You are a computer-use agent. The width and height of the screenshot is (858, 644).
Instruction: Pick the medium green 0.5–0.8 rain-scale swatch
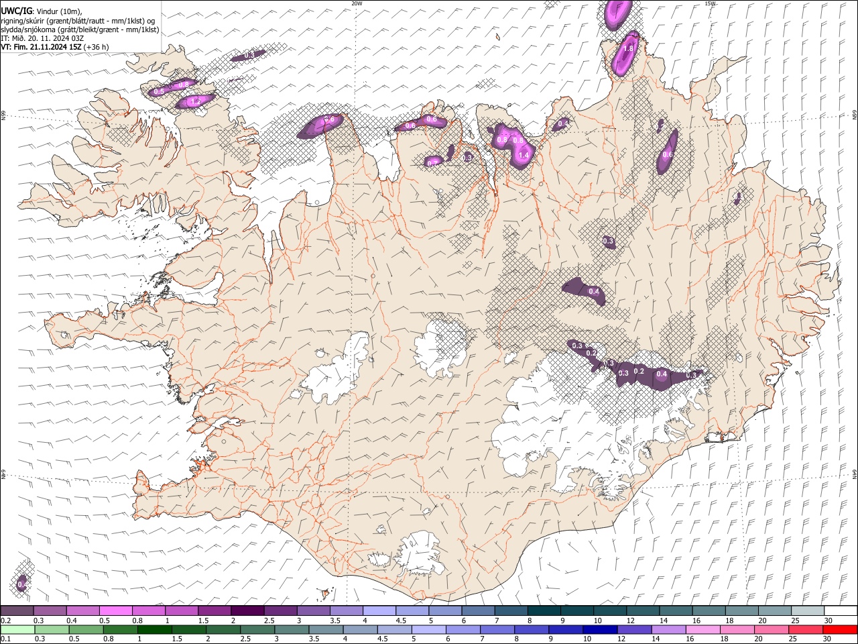click(86, 629)
